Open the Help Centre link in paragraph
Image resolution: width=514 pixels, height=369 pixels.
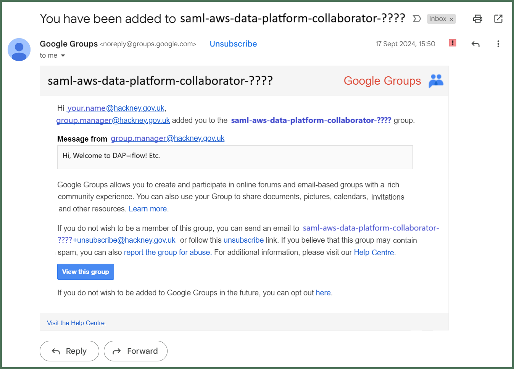pos(374,252)
